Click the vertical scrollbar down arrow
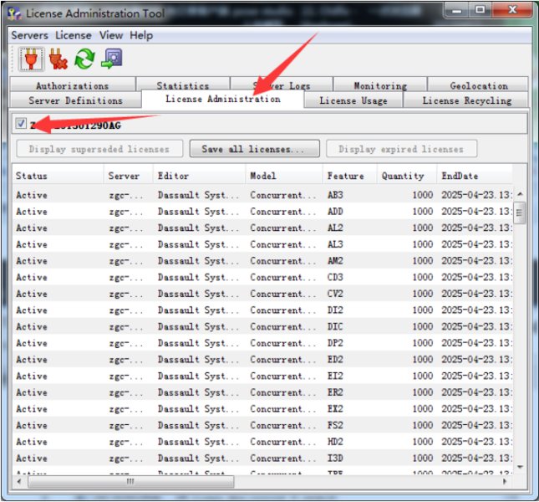The width and height of the screenshot is (539, 502). 521,466
